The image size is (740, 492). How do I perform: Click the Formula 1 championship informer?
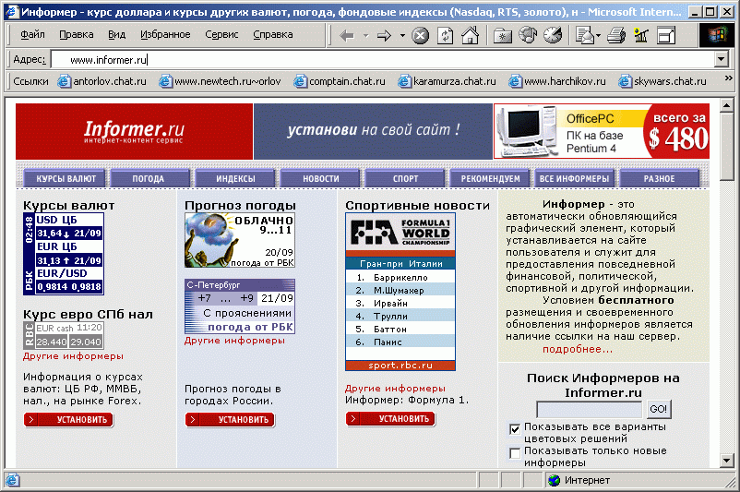400,292
